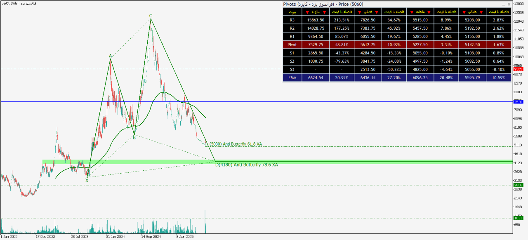
Task: Click the red 9355 price tag on axis
Action: coord(517,69)
